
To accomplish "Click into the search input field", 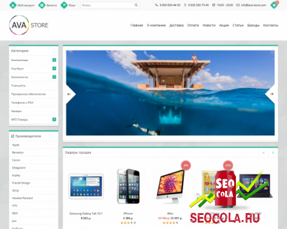I will pos(107,5).
